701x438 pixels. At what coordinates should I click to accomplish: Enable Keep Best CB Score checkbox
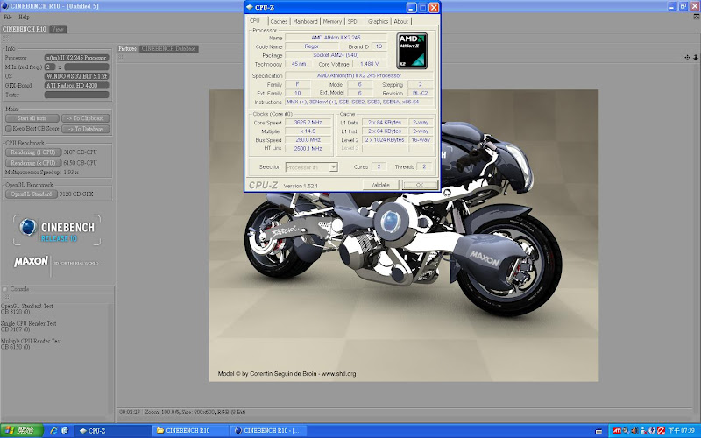coord(8,129)
